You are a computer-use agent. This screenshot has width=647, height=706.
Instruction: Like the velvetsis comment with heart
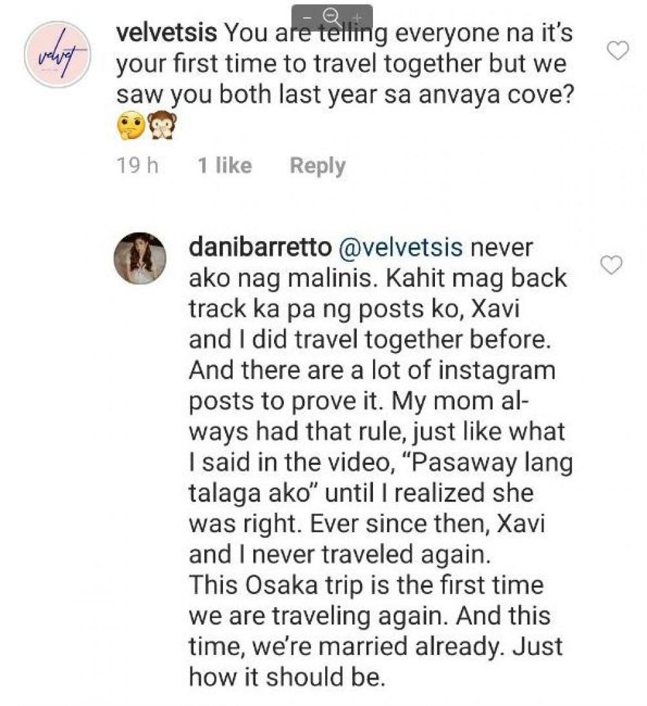619,50
